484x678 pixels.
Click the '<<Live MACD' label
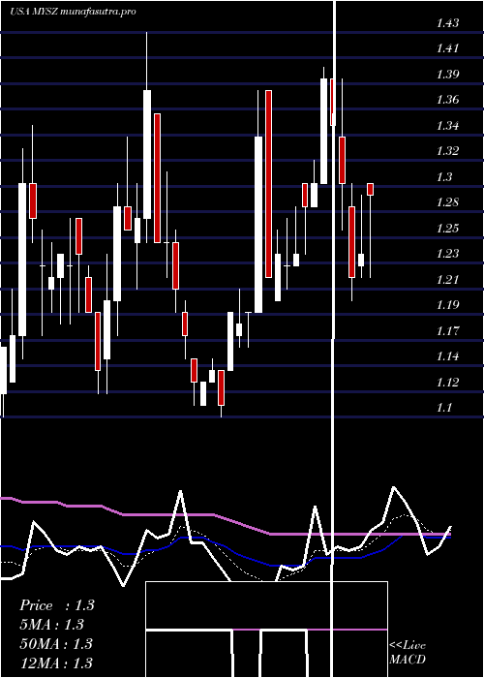(x=408, y=653)
